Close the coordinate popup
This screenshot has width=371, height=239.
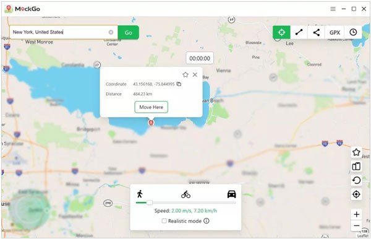click(x=195, y=75)
